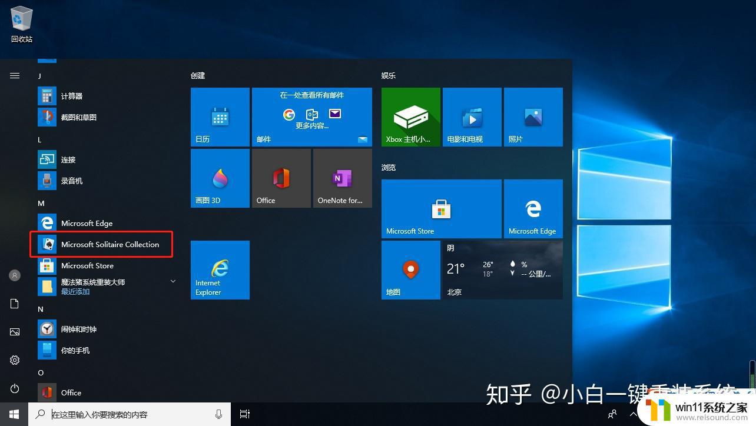Open the user account icon in Start sidebar
The width and height of the screenshot is (756, 426).
(15, 275)
